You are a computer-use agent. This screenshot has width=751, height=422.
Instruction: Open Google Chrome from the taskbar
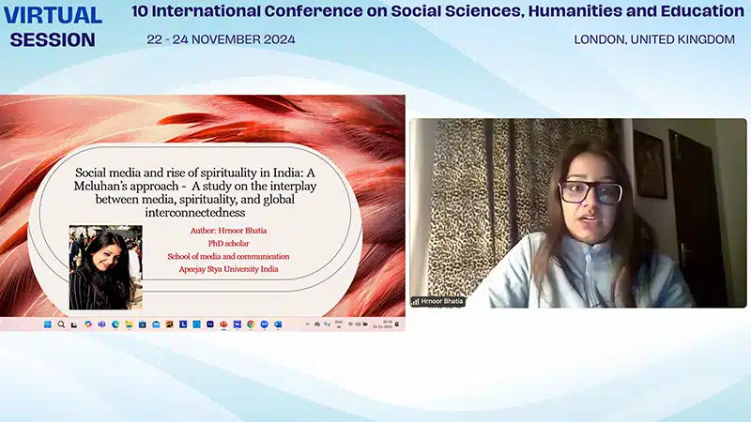251,324
